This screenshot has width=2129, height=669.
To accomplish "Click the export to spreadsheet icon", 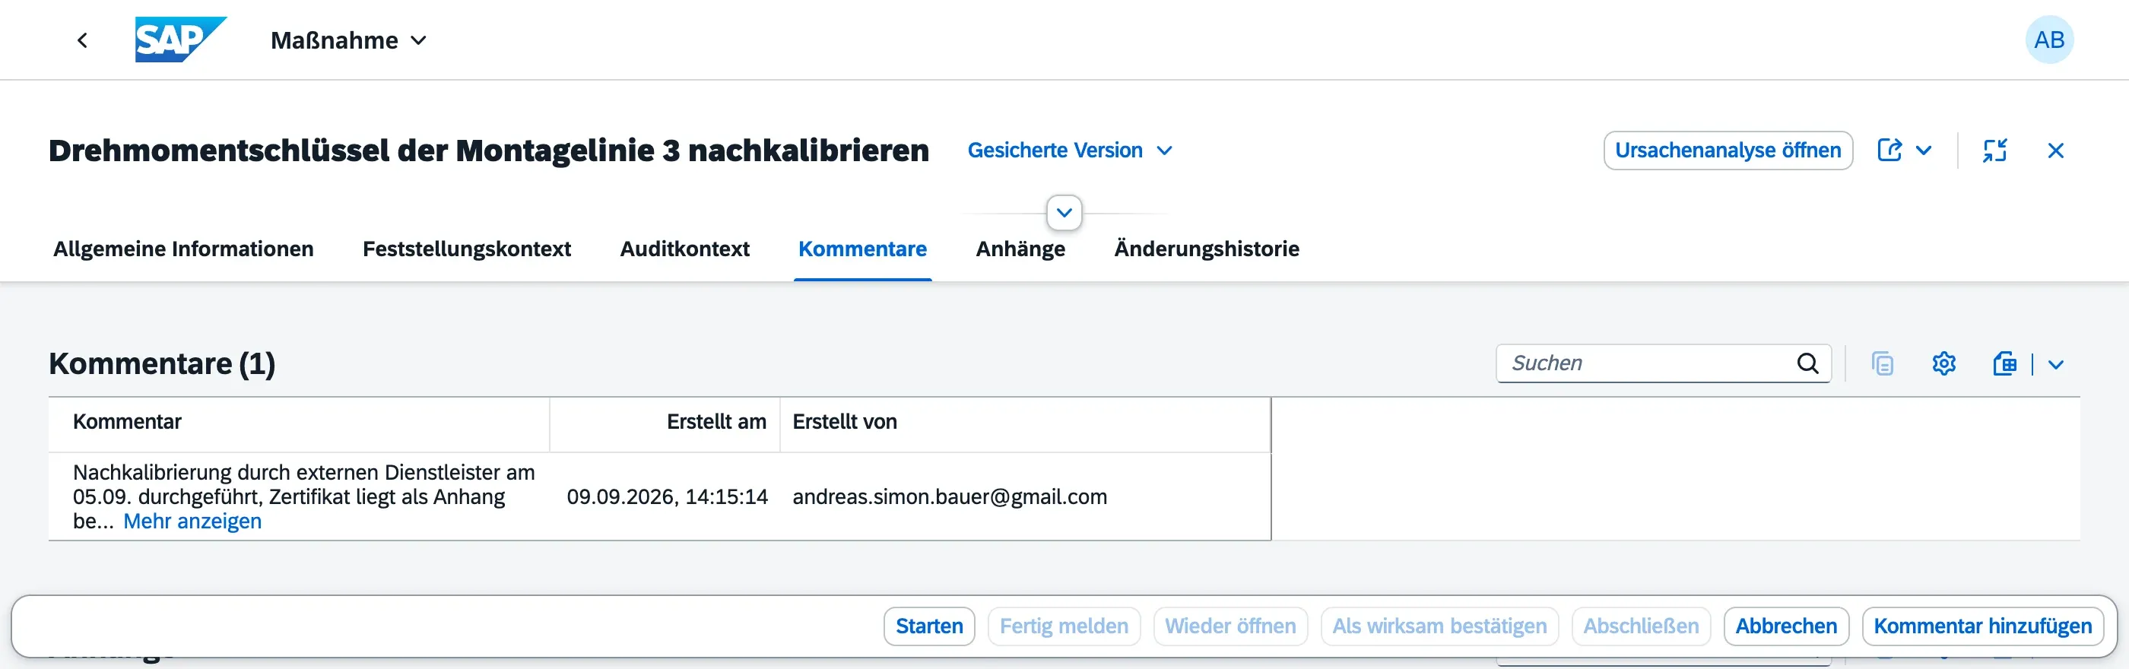I will click(x=2005, y=363).
